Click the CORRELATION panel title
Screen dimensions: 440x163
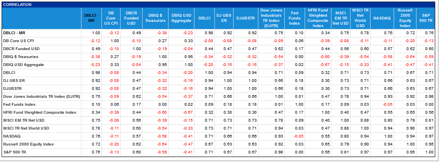point(18,5)
